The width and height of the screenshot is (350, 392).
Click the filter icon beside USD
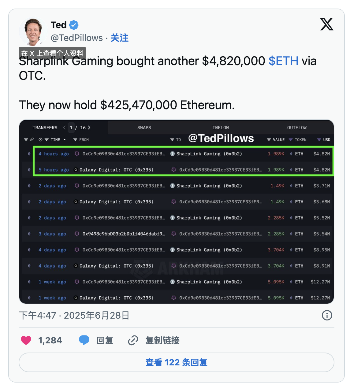pyautogui.click(x=319, y=140)
